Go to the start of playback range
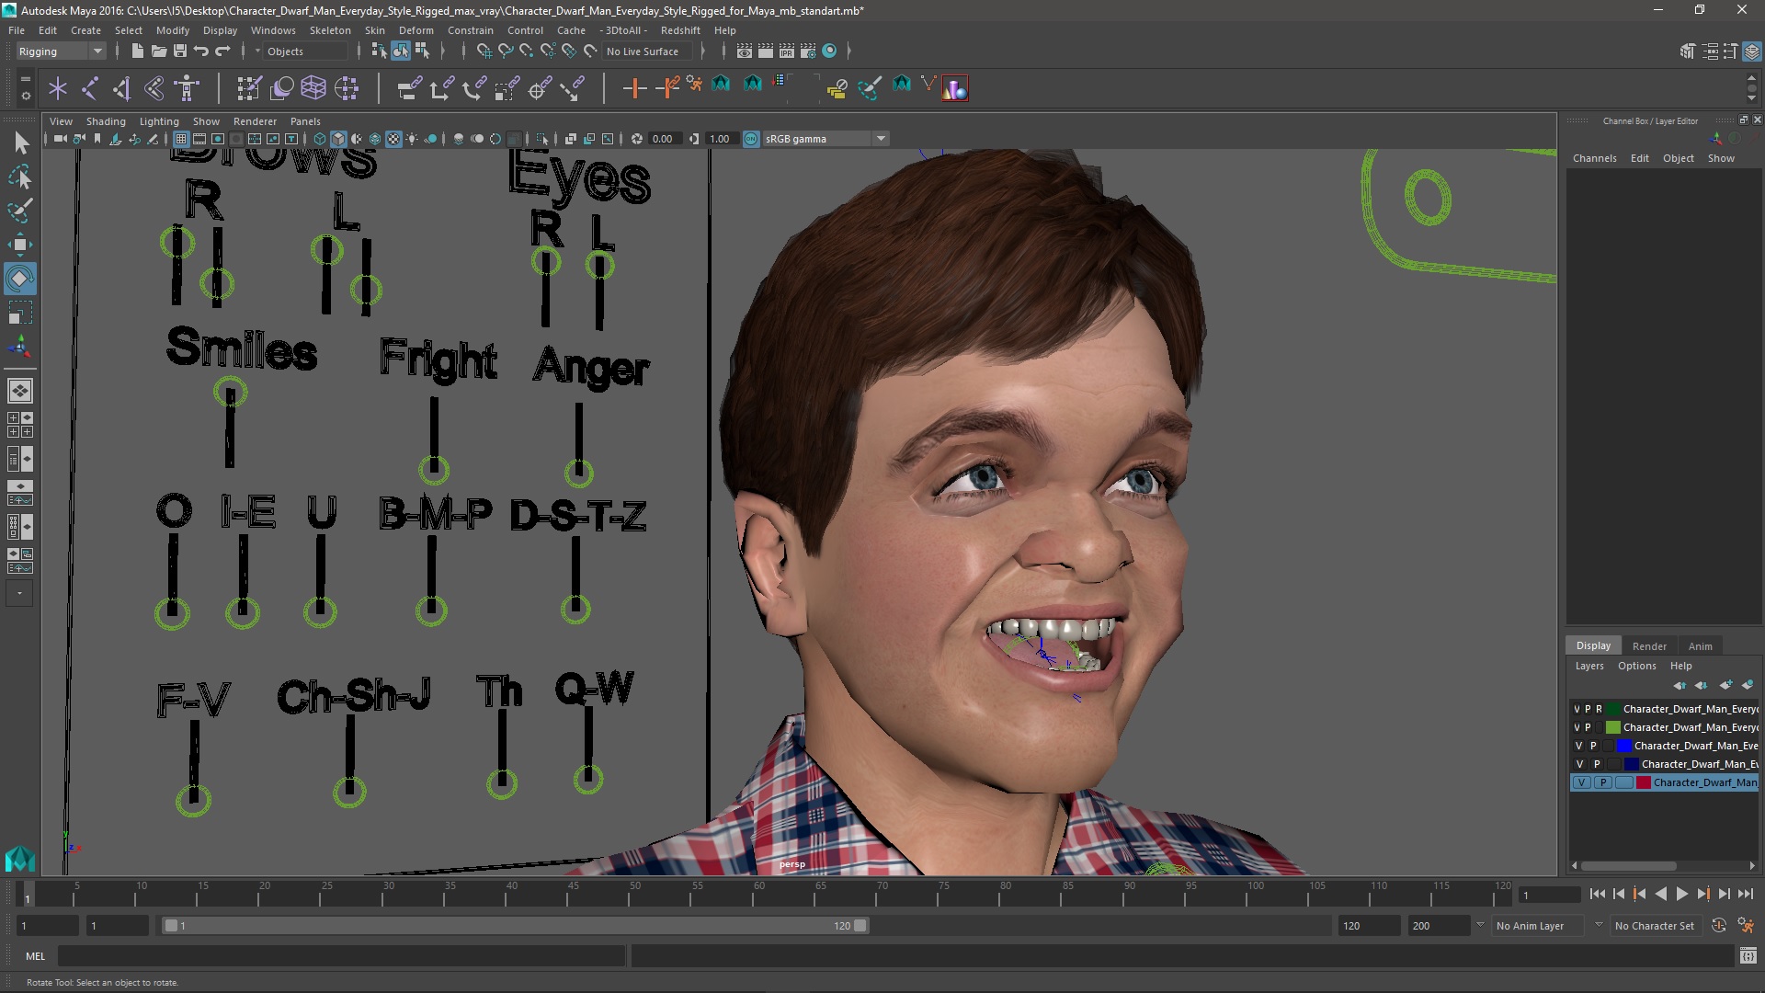Screen dimensions: 1765x993 click(x=1597, y=894)
